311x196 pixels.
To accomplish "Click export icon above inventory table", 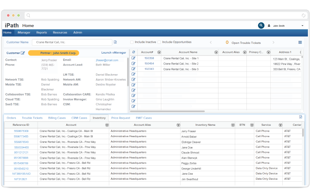I will (301, 117).
